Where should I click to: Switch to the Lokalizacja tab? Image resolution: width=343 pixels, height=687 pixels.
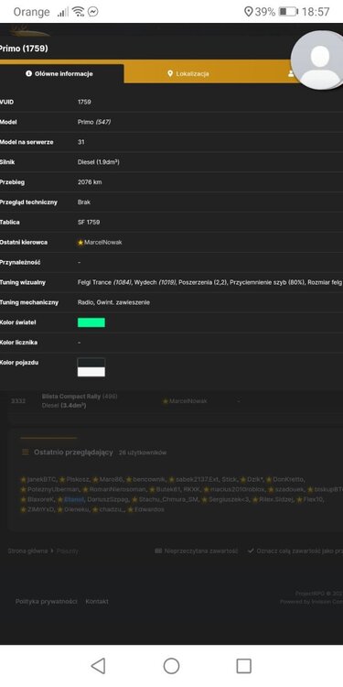(x=188, y=73)
